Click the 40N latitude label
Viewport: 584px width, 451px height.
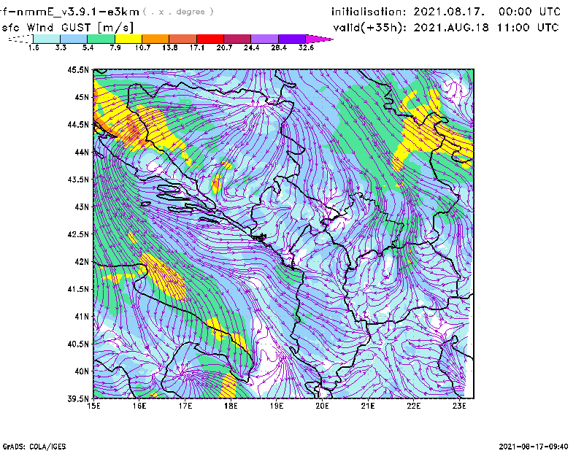82,371
